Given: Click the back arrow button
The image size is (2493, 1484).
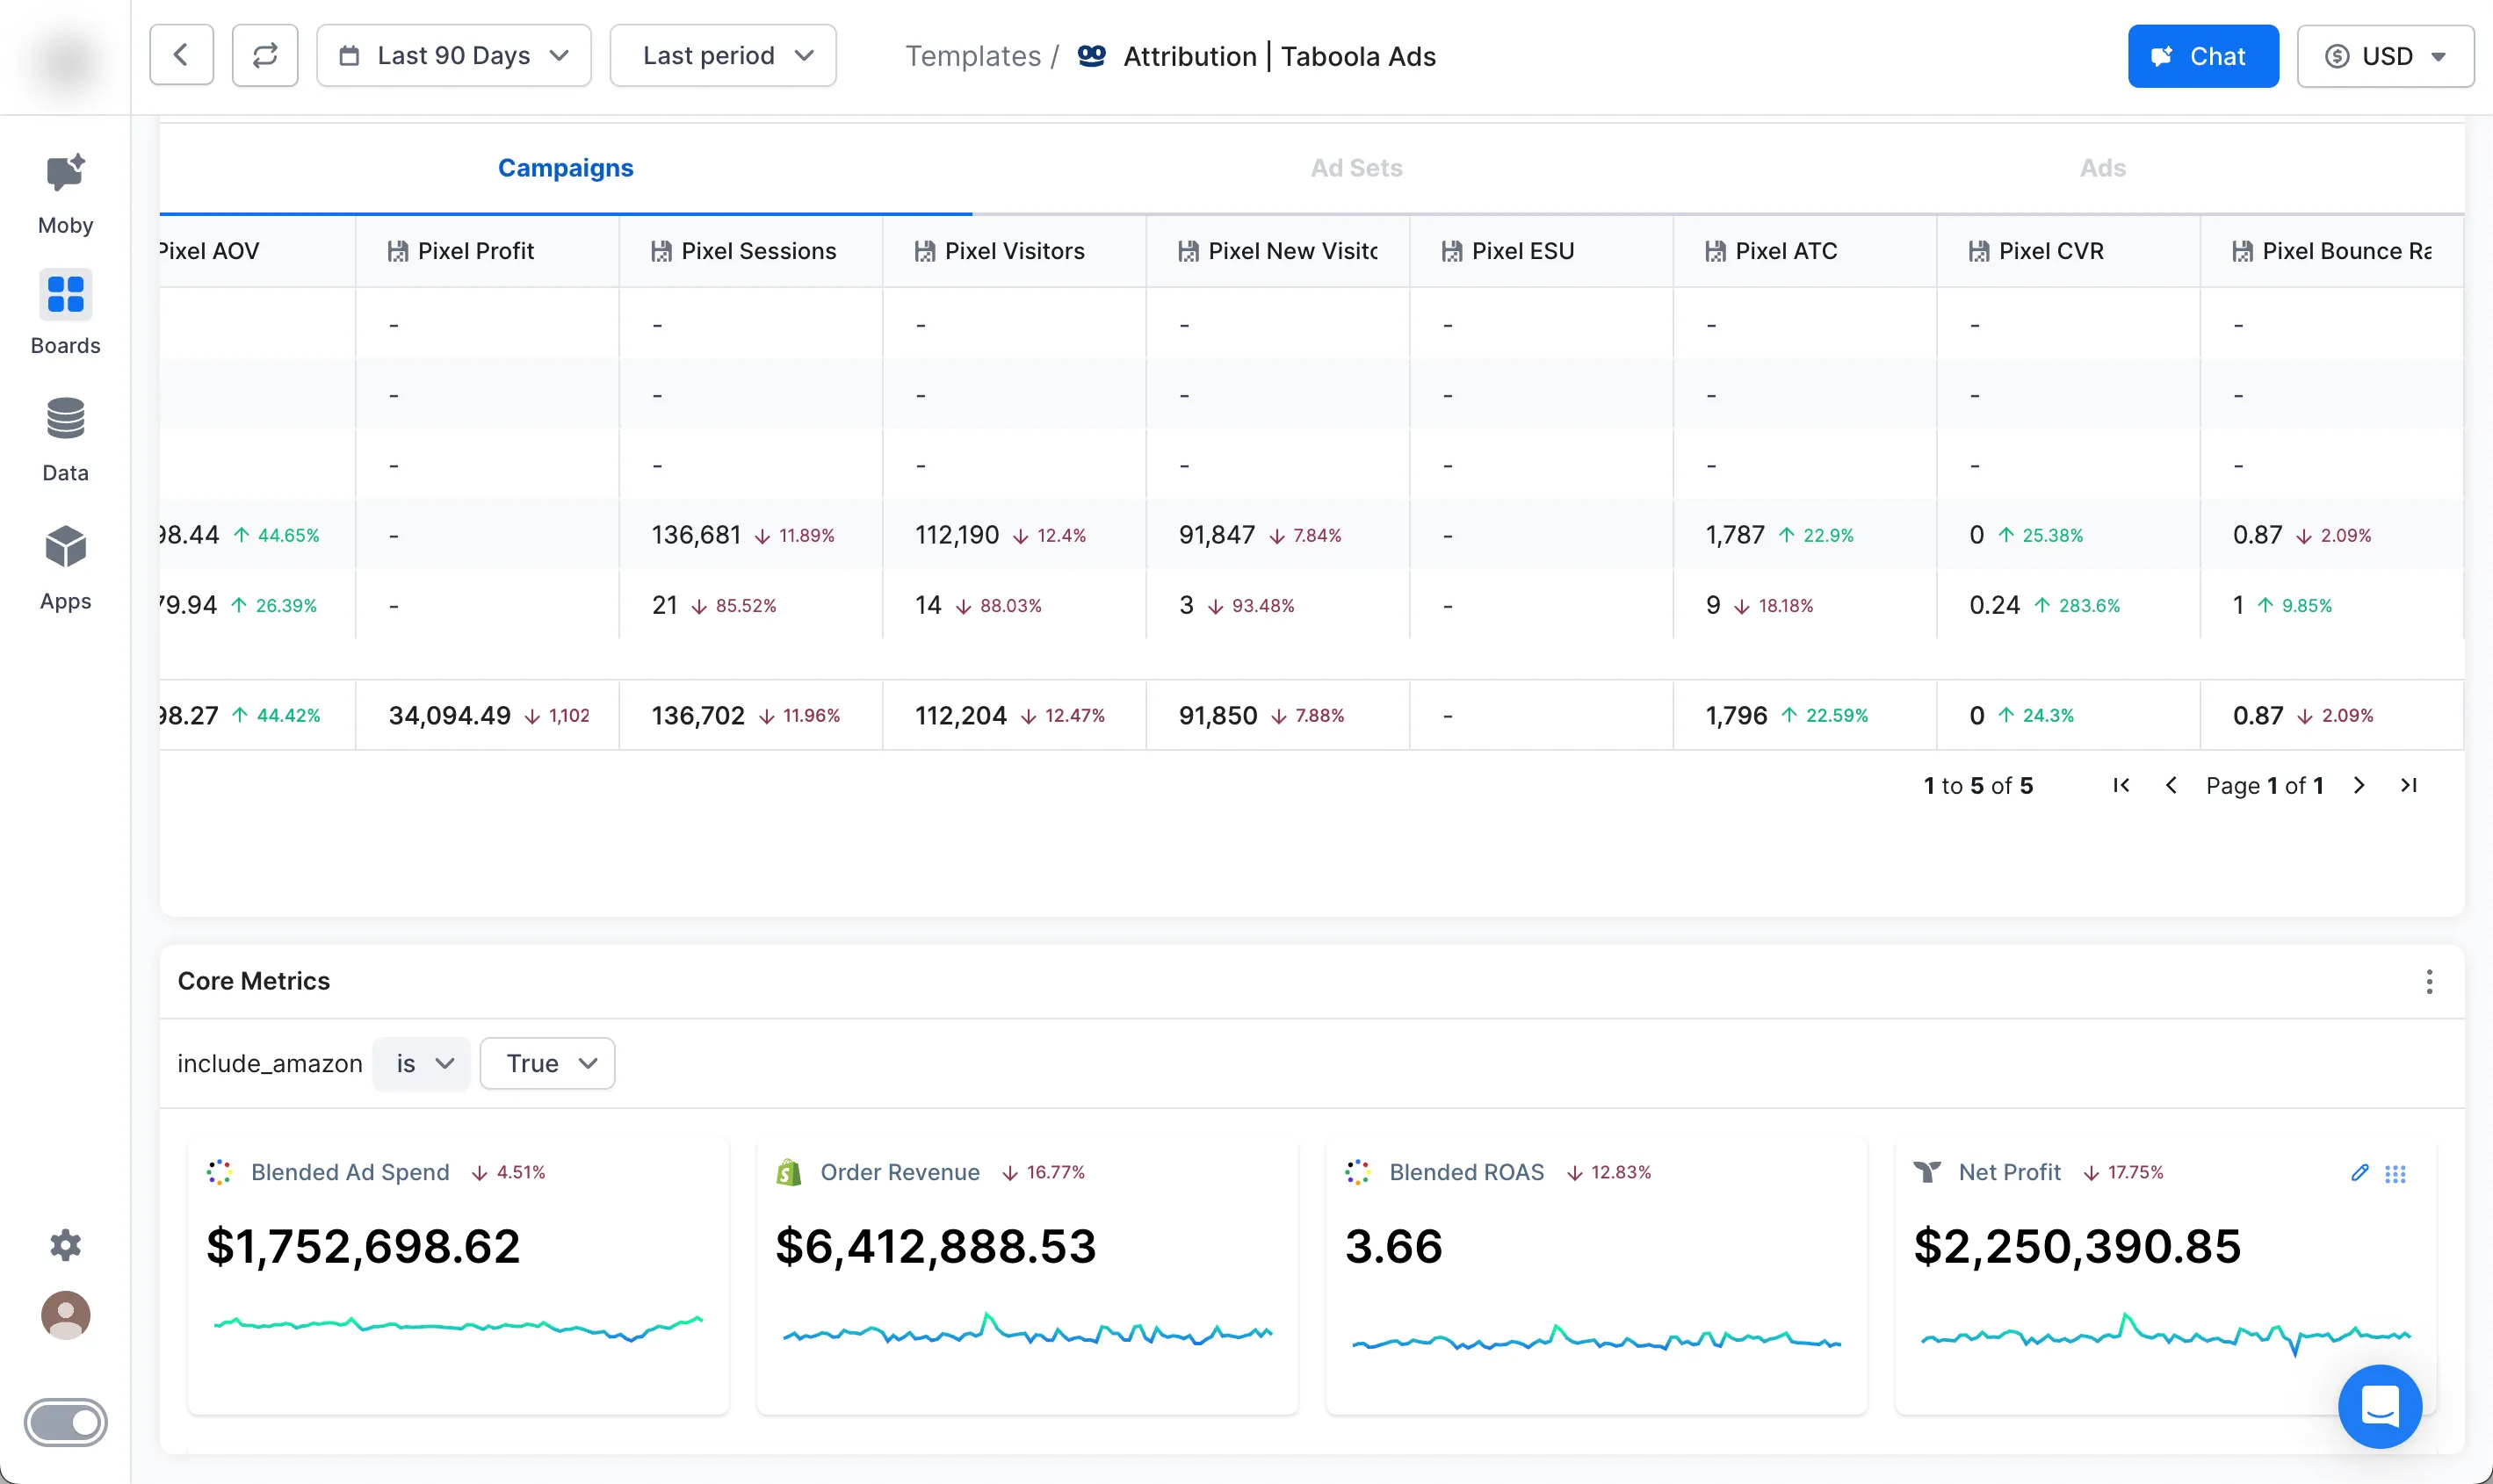Looking at the screenshot, I should point(181,56).
